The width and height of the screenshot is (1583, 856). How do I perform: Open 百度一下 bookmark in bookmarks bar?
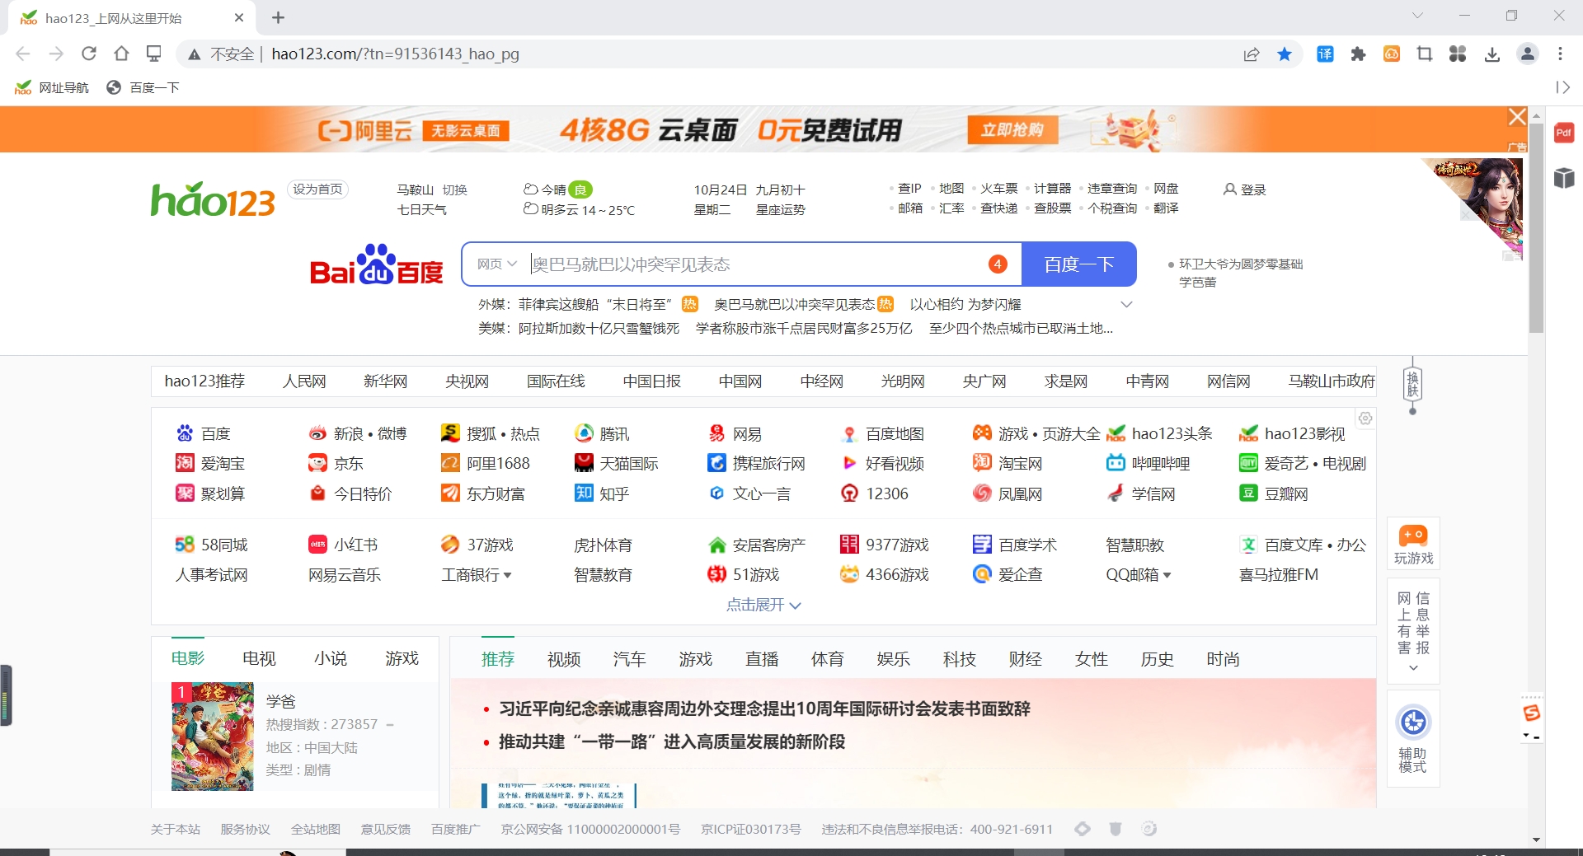(143, 87)
